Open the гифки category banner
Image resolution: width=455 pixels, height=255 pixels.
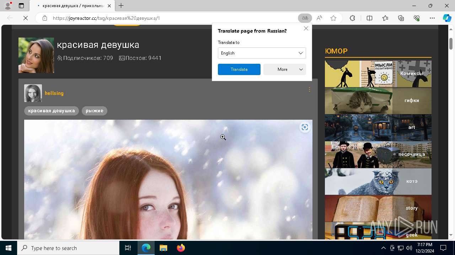tap(378, 101)
